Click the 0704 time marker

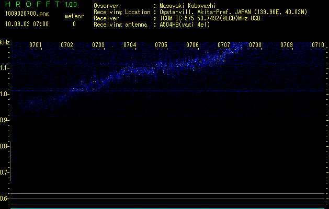[x=130, y=45]
